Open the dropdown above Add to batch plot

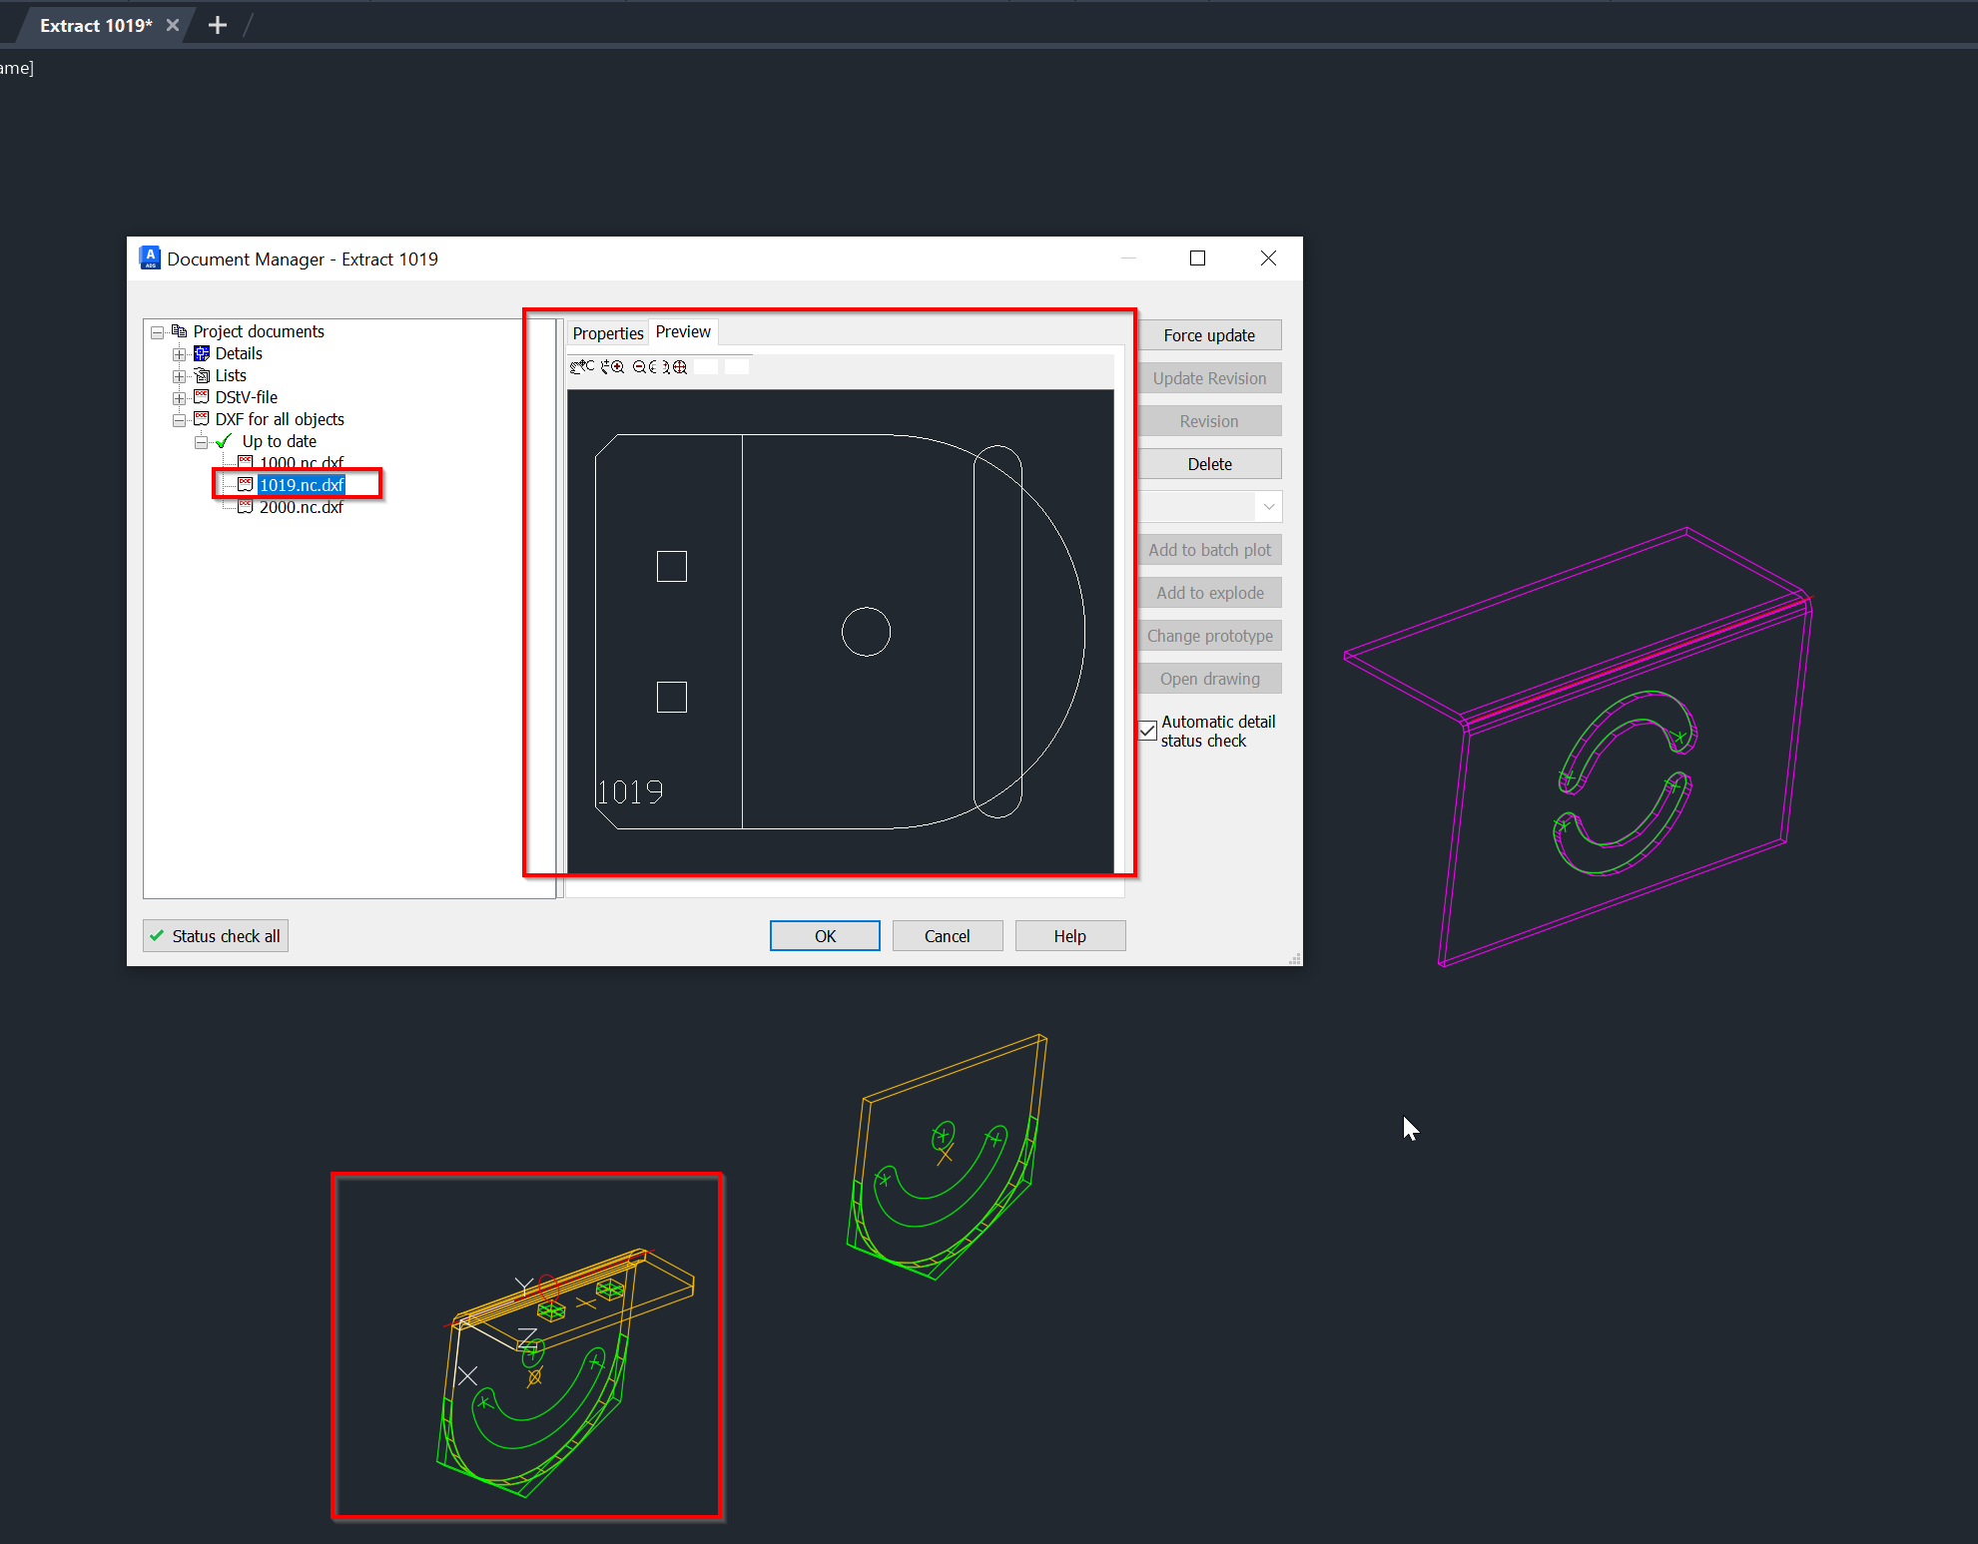point(1267,506)
